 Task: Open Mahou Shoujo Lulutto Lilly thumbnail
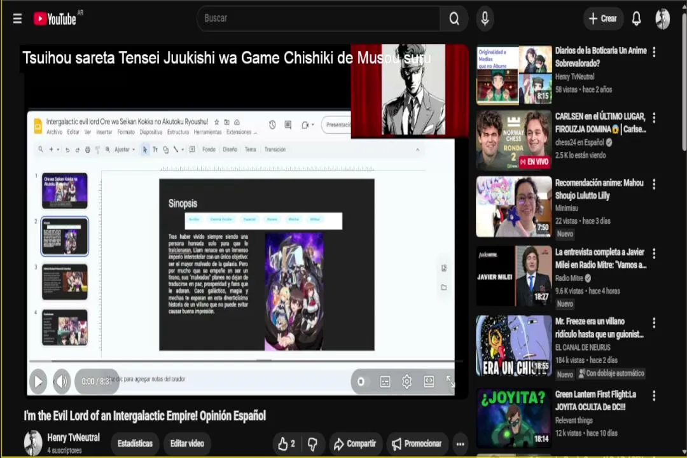[514, 207]
